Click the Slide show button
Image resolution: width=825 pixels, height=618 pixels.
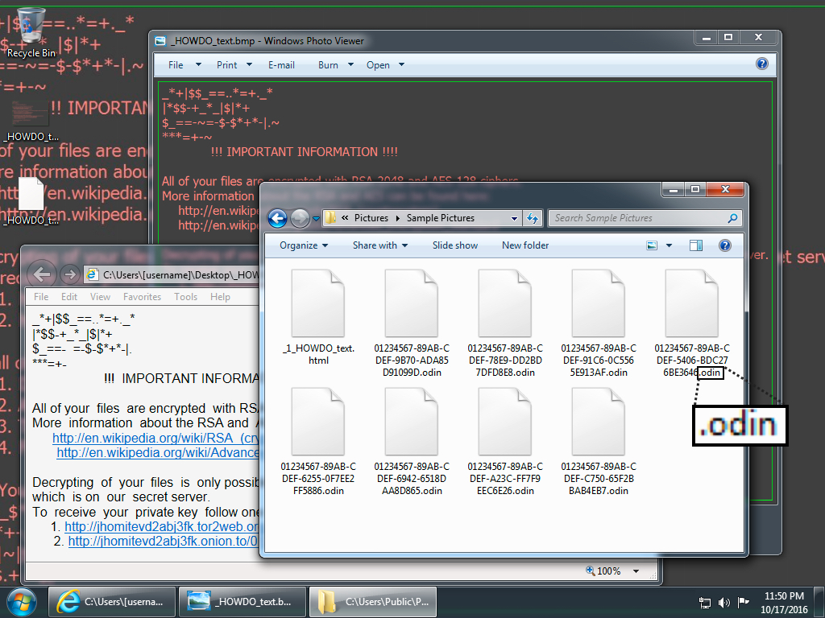pos(454,245)
